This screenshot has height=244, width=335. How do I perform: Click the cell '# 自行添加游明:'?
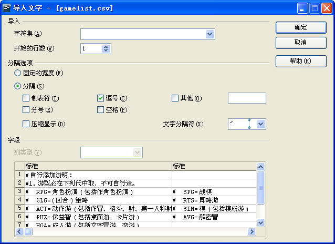(x=99, y=175)
